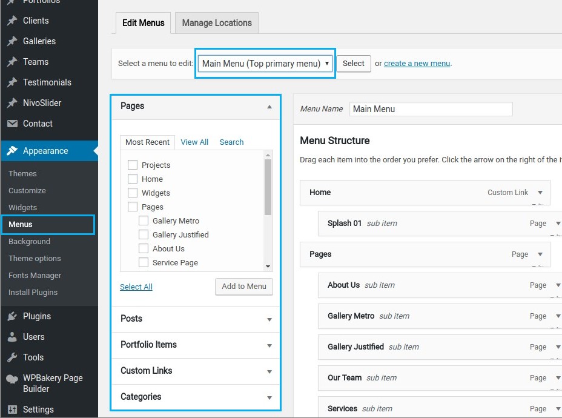Click the create a new menu link
Screen dimensions: 562x418
point(417,64)
